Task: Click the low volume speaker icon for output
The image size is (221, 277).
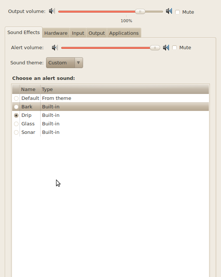Action: 52,11
